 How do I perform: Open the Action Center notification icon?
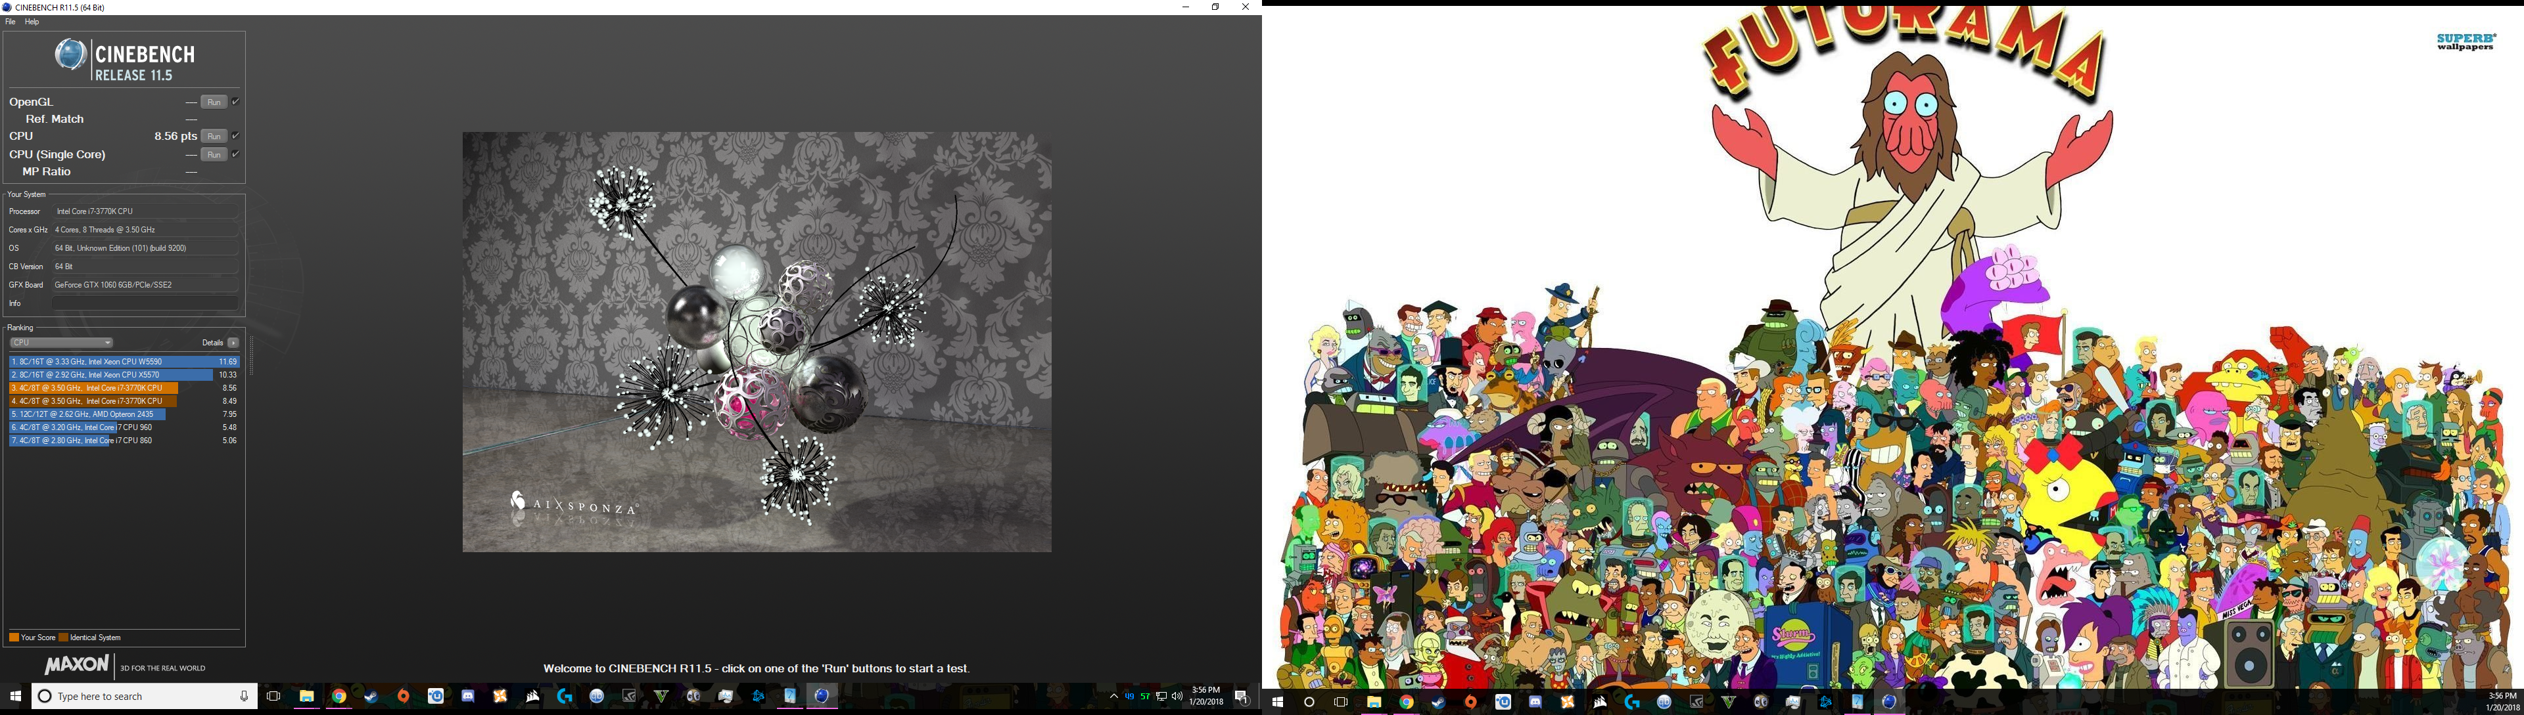(1242, 697)
